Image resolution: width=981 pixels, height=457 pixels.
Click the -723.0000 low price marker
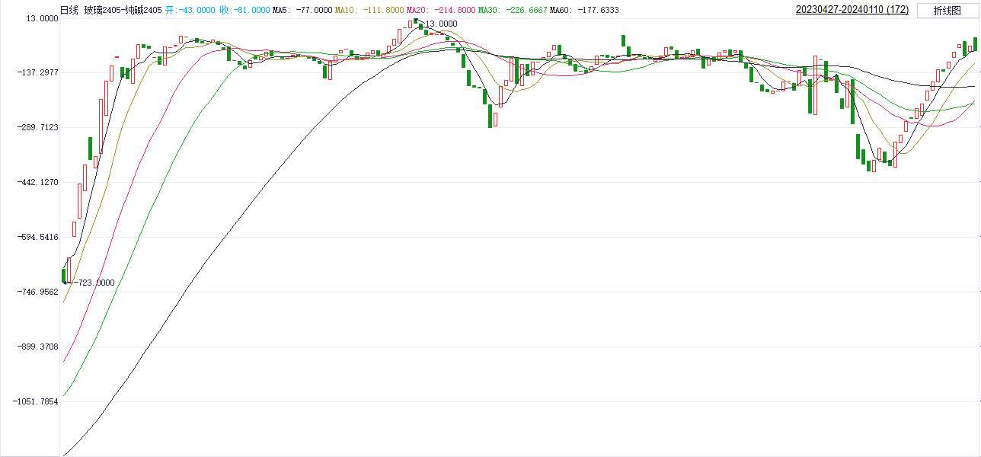[94, 283]
